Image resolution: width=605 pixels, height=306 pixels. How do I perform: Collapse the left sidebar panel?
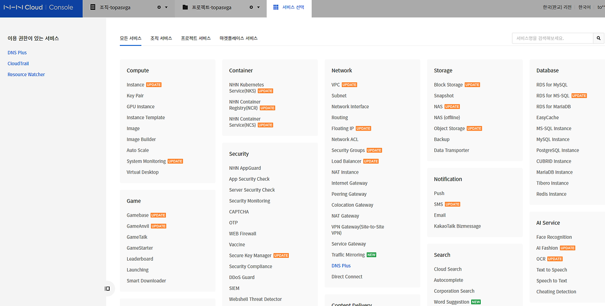[107, 289]
